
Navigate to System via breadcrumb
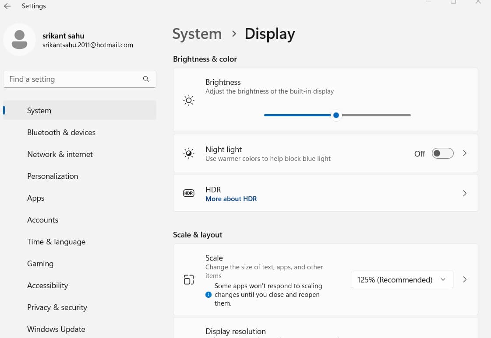tap(197, 34)
